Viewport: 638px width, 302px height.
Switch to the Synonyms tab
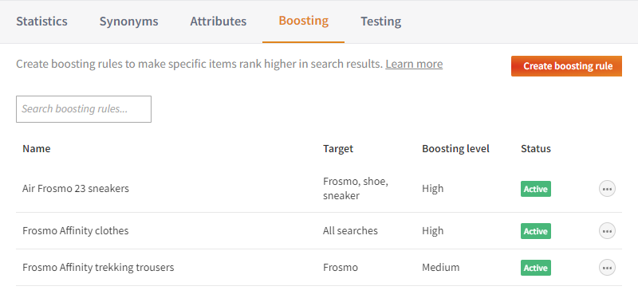[129, 22]
